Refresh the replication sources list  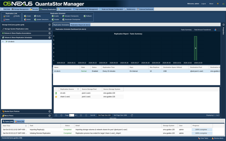132,115
